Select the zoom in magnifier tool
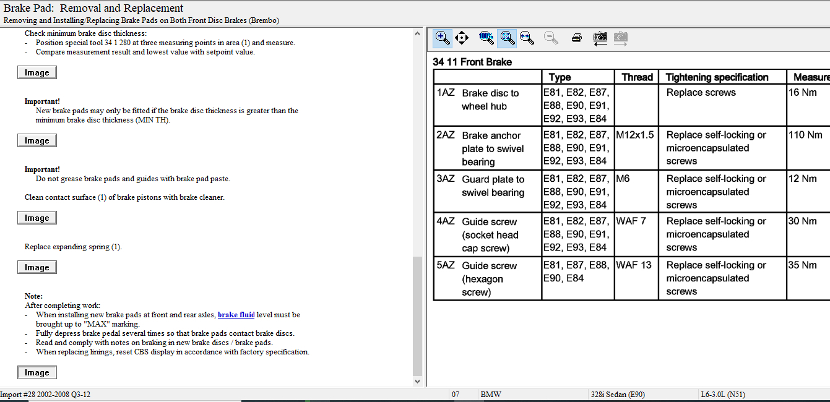The image size is (830, 402). coord(443,38)
